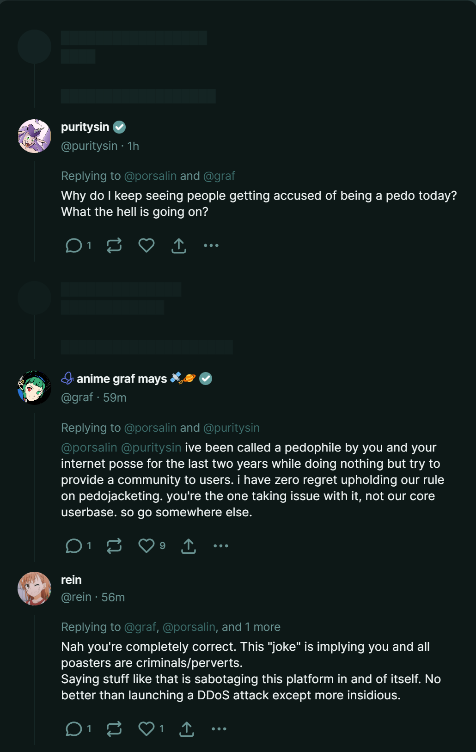Reply to rein's post
This screenshot has height=752, width=476.
tap(74, 729)
